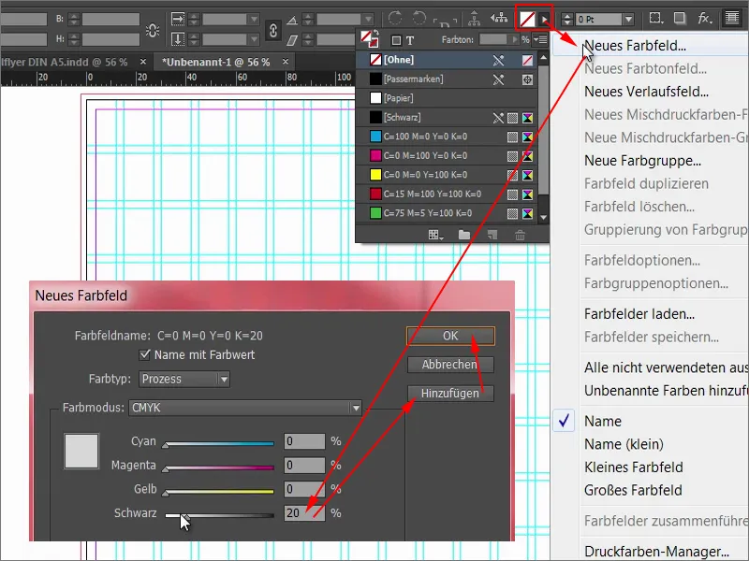Click the Schwarz slider handle

pyautogui.click(x=185, y=517)
